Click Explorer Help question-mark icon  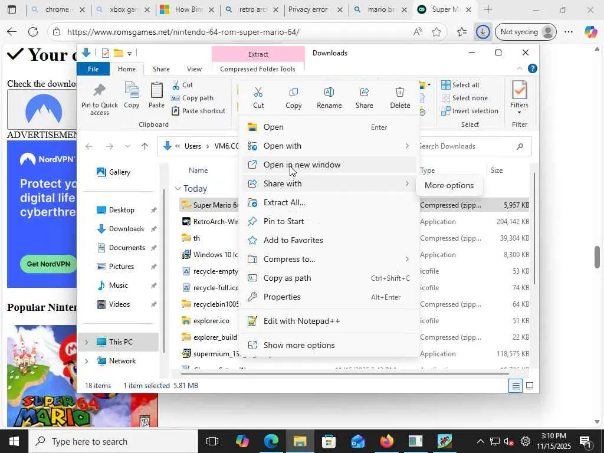pyautogui.click(x=533, y=69)
